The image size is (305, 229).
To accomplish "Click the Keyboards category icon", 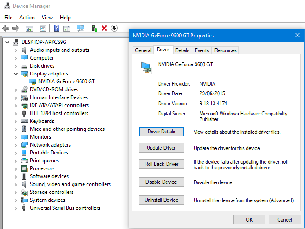I will 24,121.
